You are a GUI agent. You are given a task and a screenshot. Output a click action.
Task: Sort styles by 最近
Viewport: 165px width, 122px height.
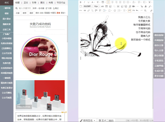[x=56, y=8]
